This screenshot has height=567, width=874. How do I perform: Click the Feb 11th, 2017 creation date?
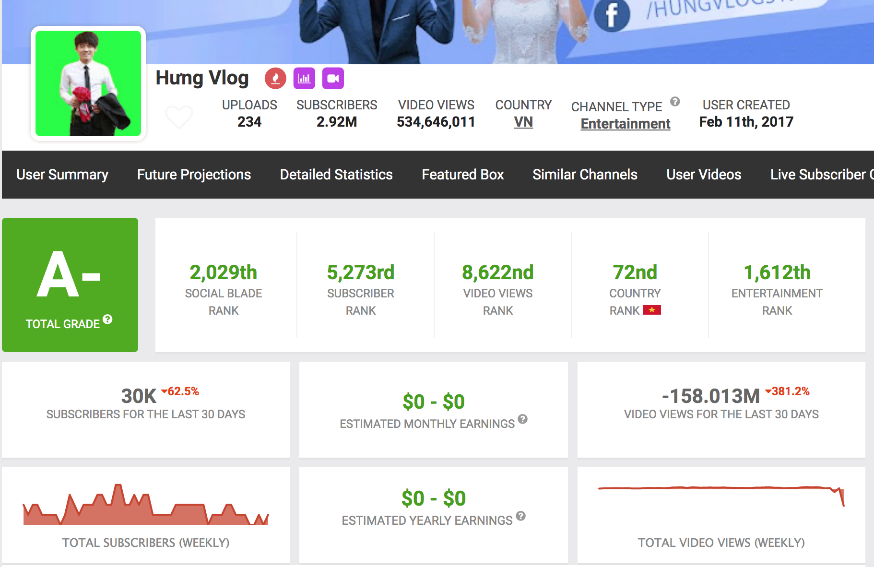[x=746, y=122]
